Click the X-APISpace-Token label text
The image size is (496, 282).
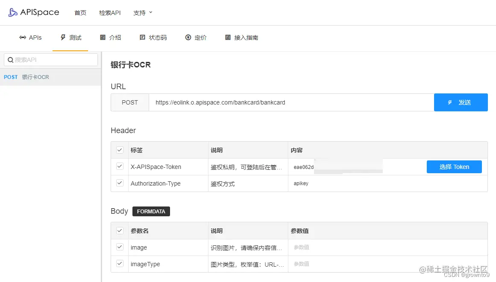coord(156,167)
